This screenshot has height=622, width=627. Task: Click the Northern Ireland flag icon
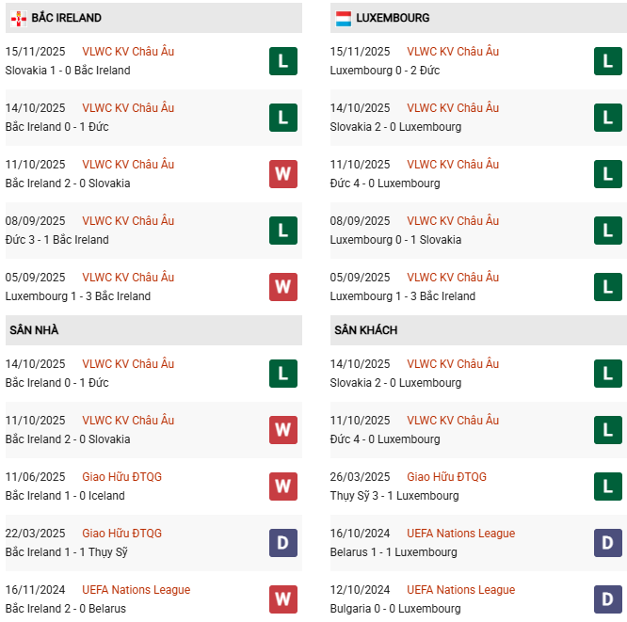point(18,18)
